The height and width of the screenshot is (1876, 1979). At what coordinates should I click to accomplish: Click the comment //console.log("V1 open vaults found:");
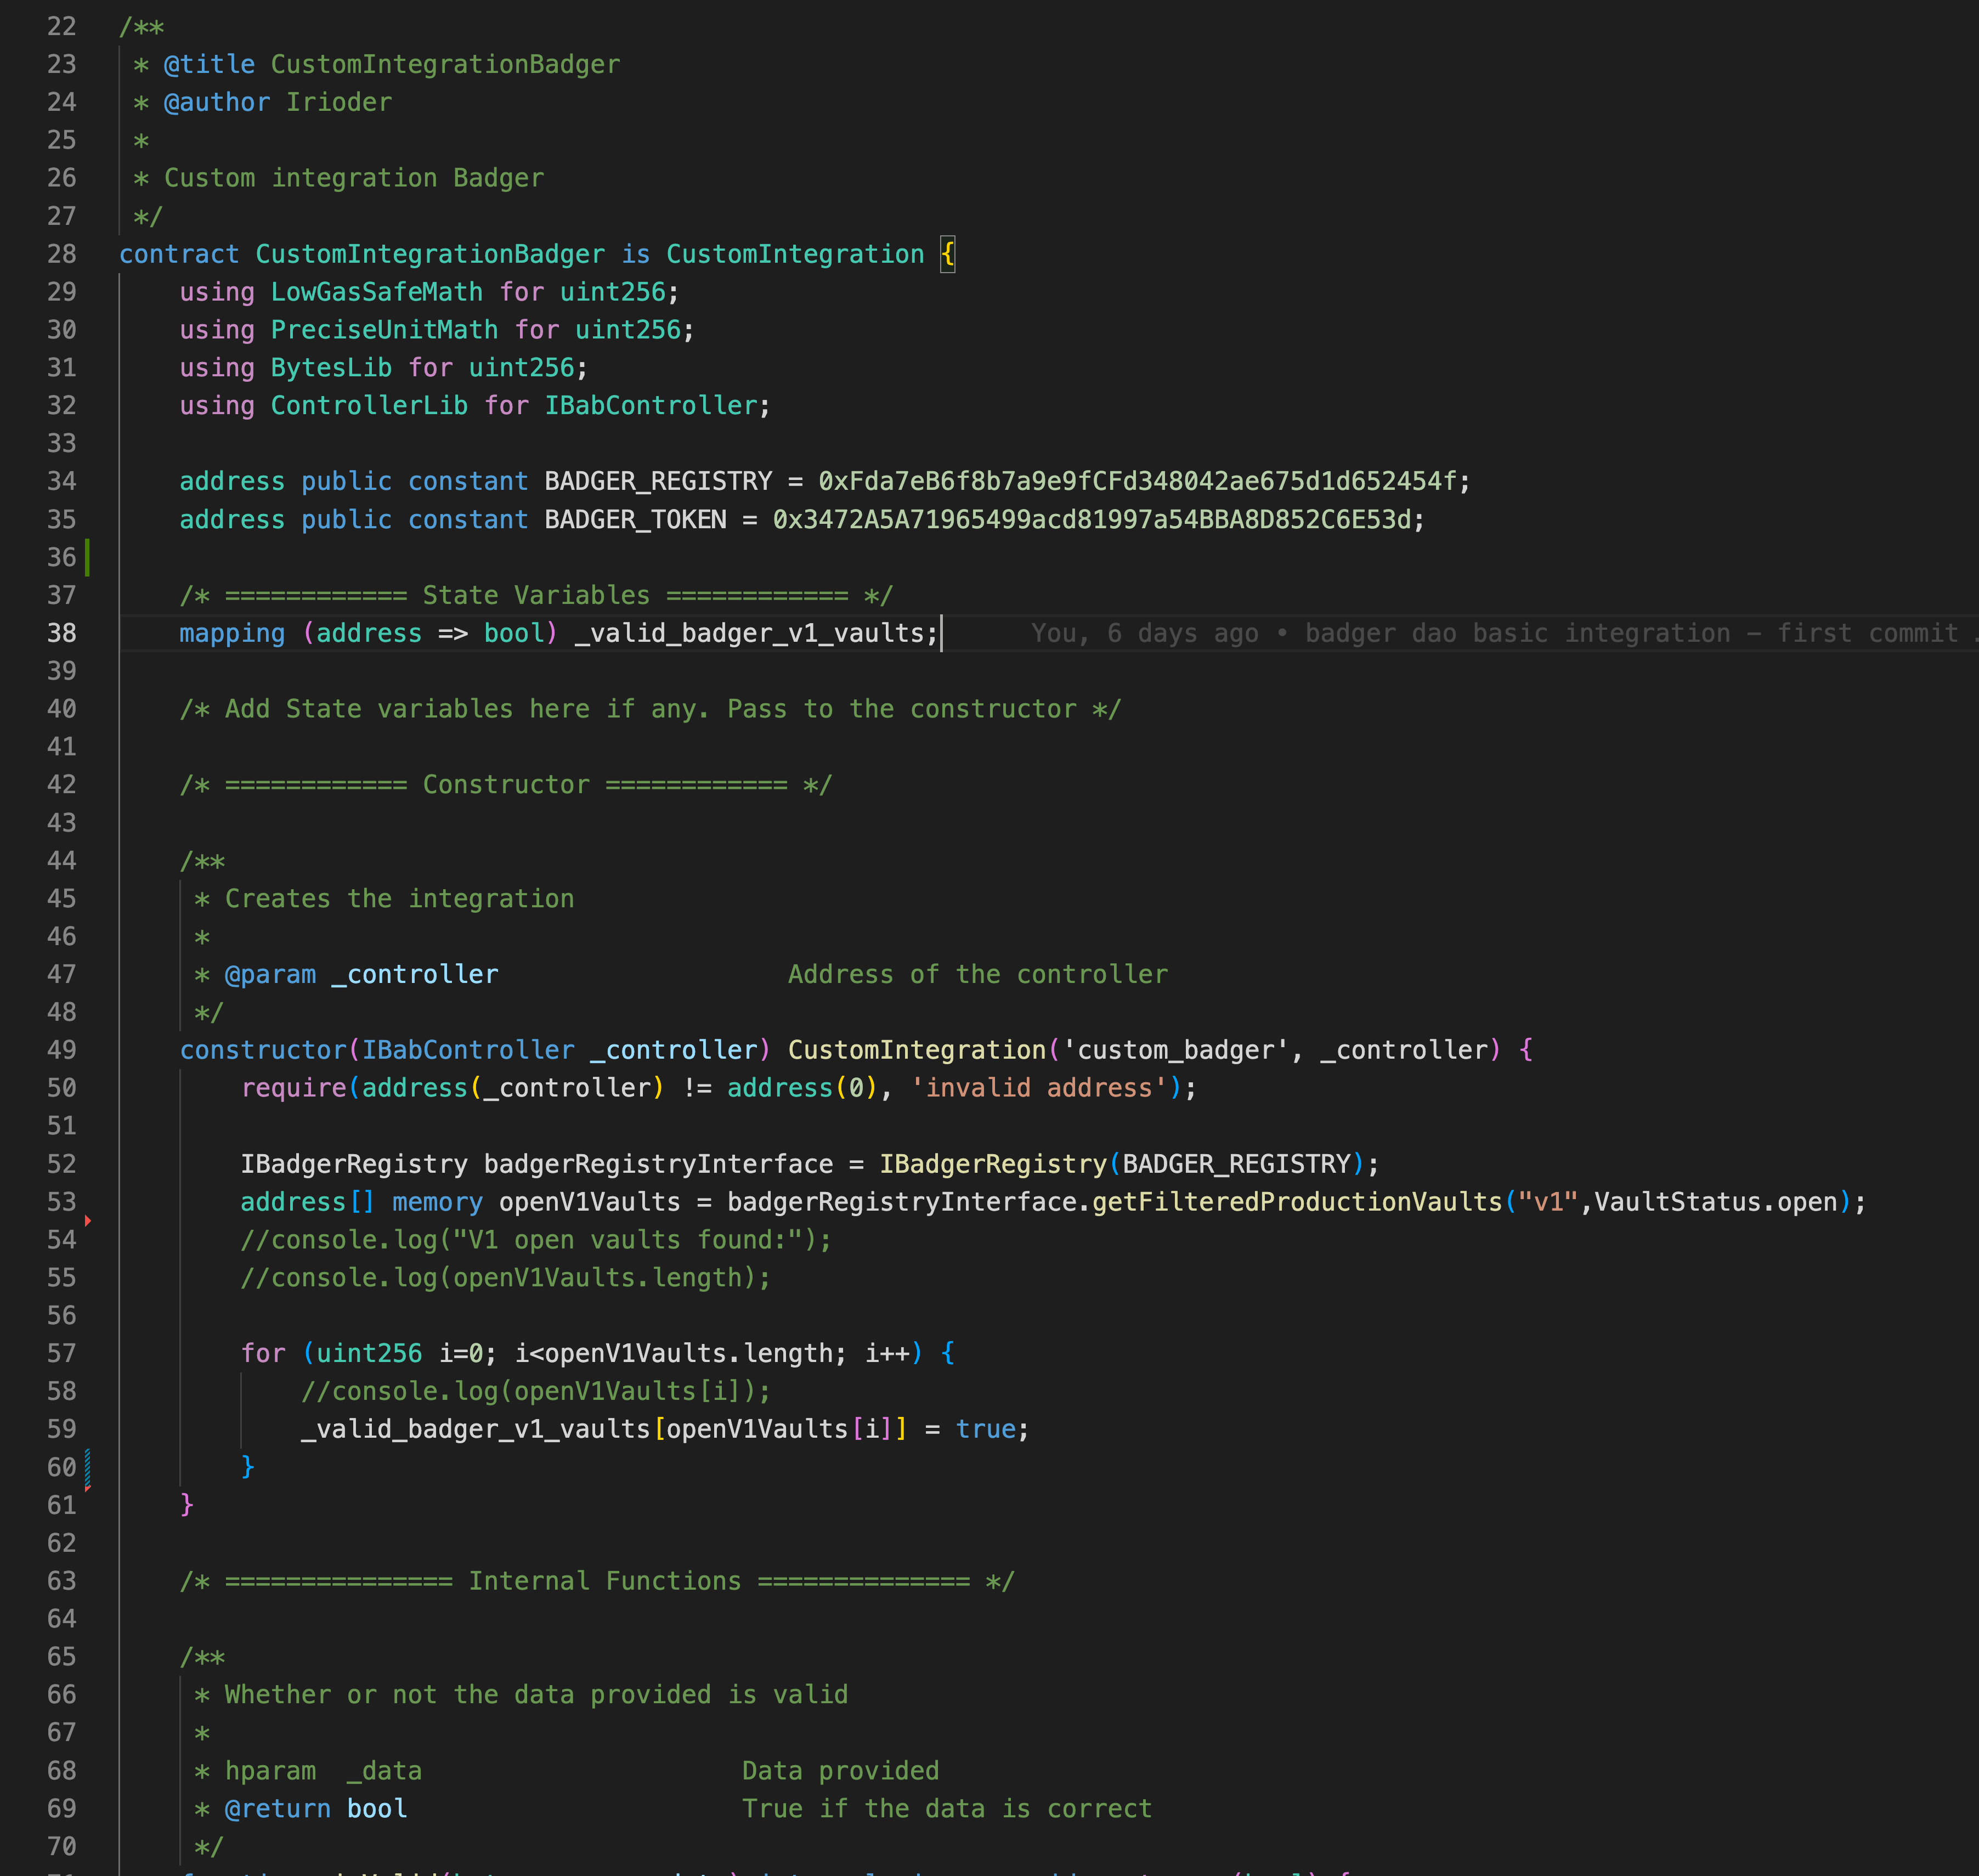pyautogui.click(x=536, y=1240)
